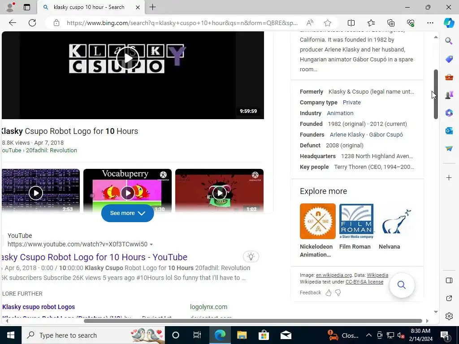The image size is (459, 344).
Task: Open Klasky csupo robot Logos link
Action: tap(39, 307)
